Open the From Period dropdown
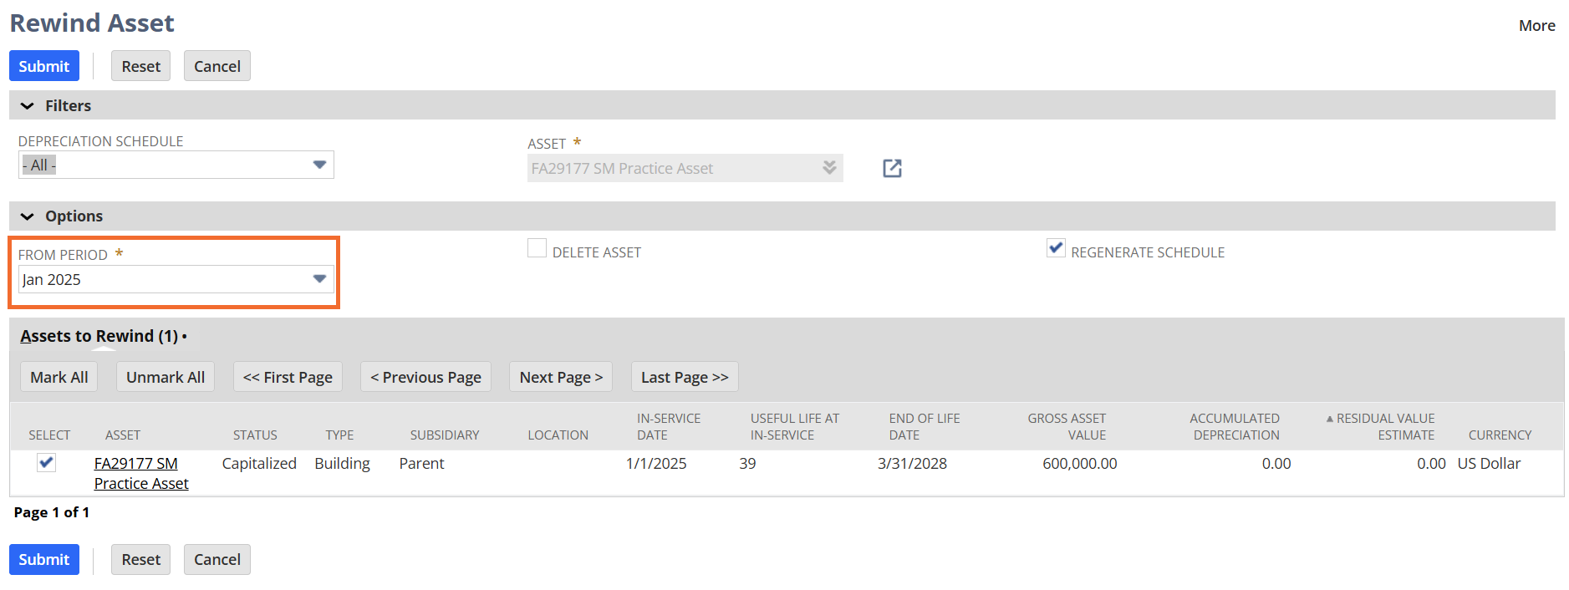 tap(318, 279)
